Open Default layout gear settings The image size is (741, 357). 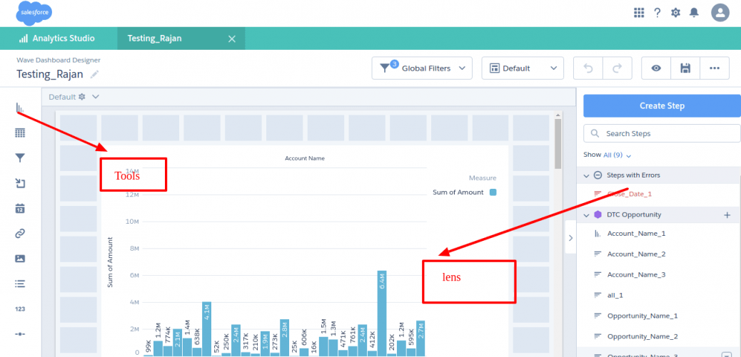click(x=81, y=97)
